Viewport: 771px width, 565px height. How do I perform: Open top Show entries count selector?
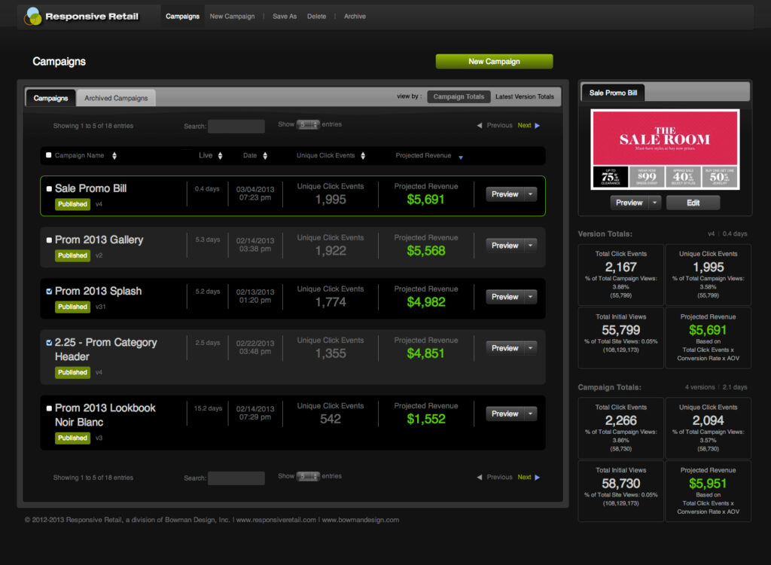click(308, 124)
